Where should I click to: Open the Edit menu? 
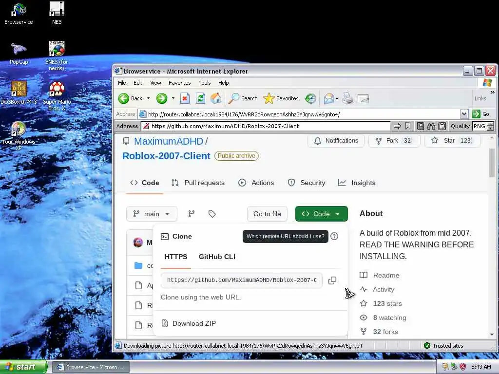tap(138, 83)
